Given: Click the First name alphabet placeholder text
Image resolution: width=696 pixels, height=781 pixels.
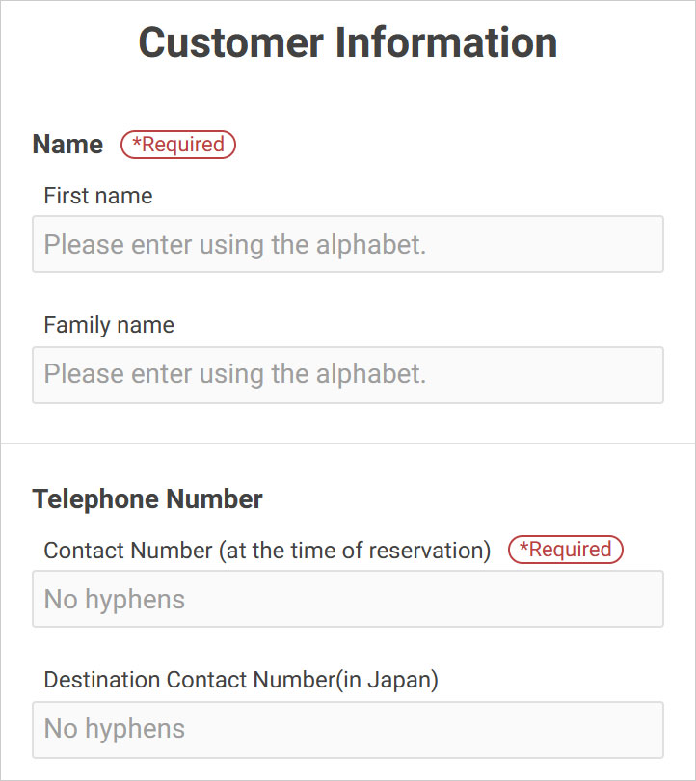Looking at the screenshot, I should 235,244.
